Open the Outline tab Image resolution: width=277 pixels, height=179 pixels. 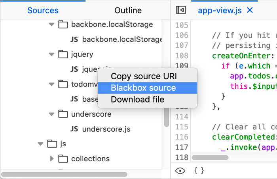[x=128, y=10]
